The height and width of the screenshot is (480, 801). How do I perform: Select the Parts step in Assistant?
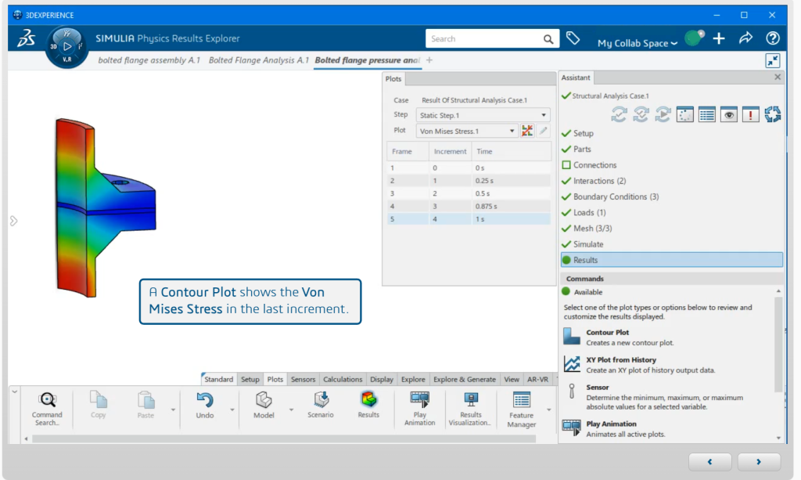(582, 150)
